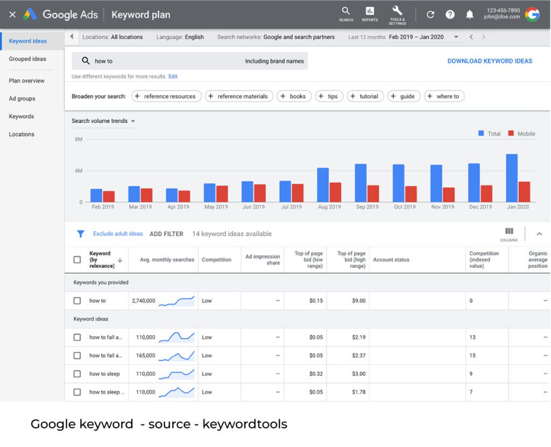Open the help question mark icon
Image resolution: width=551 pixels, height=447 pixels.
point(450,15)
